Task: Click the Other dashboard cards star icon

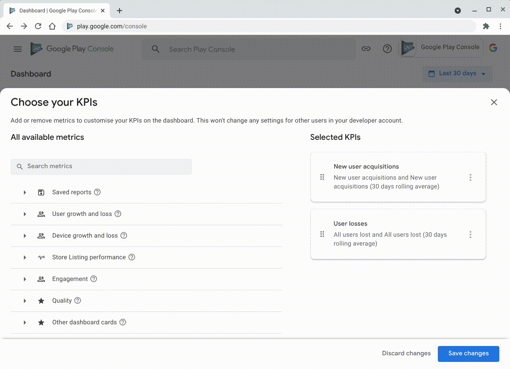Action: tap(41, 323)
